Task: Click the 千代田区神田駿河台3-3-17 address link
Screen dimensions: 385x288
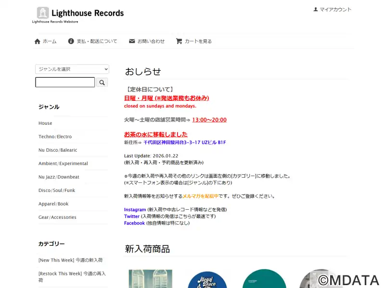Action: click(185, 142)
